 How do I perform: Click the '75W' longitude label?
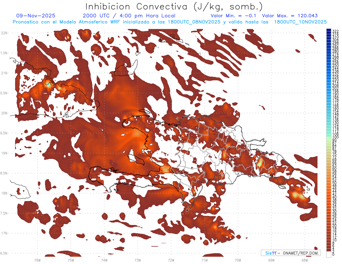point(71,260)
